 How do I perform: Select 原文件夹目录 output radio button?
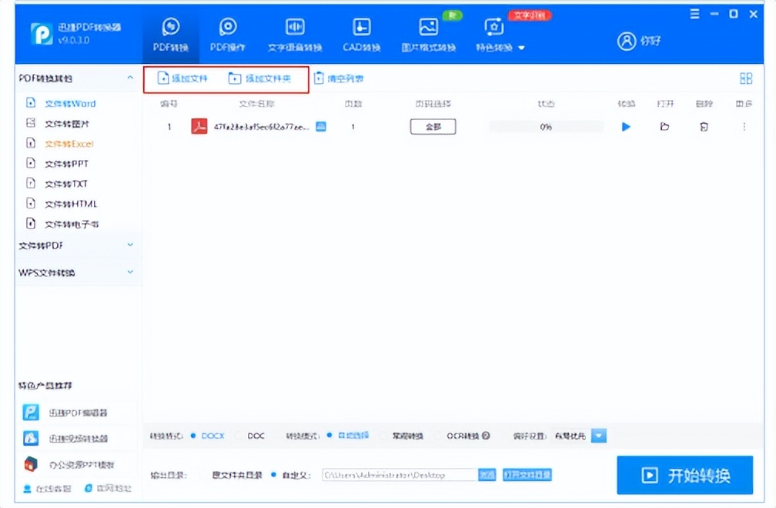coord(204,475)
